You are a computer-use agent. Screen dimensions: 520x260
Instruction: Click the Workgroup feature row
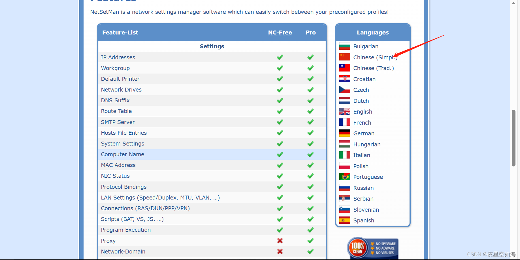coord(212,68)
